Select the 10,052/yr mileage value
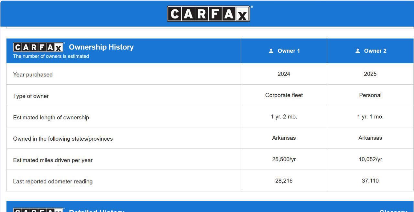The image size is (414, 212). click(x=370, y=159)
